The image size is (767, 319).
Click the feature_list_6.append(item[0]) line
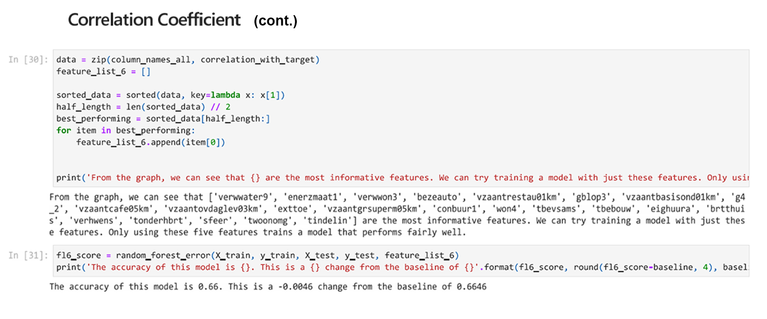tap(151, 142)
